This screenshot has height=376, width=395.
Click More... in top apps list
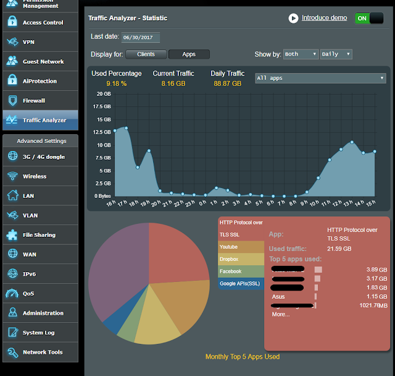point(281,314)
